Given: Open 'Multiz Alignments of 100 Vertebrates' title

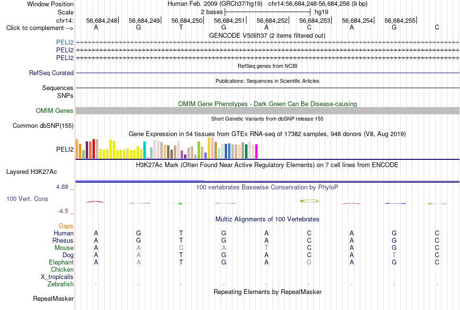Looking at the screenshot, I should coord(267,219).
